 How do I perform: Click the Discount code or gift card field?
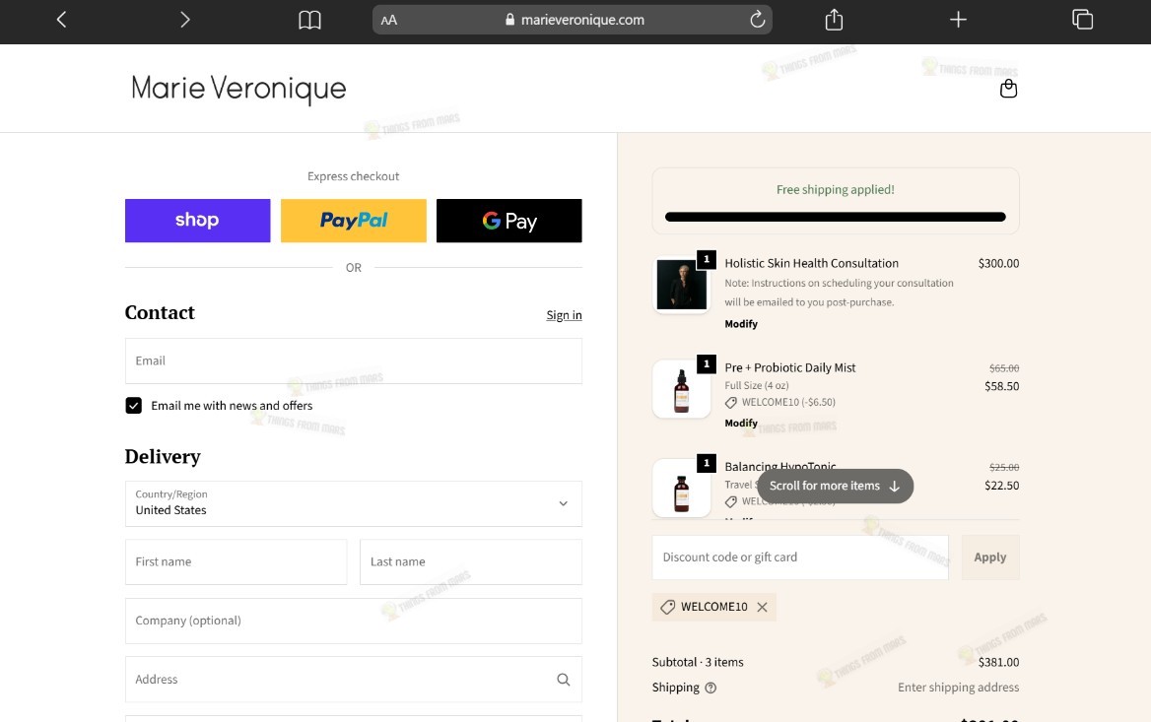point(800,558)
